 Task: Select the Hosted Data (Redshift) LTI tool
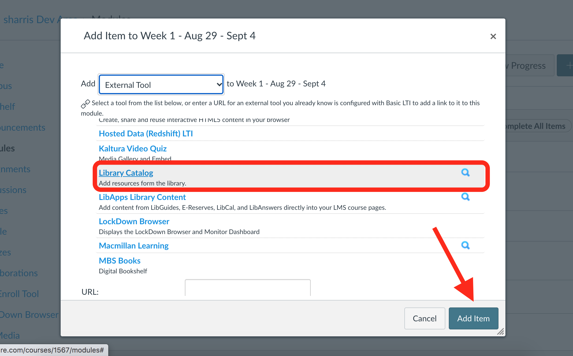tap(146, 133)
